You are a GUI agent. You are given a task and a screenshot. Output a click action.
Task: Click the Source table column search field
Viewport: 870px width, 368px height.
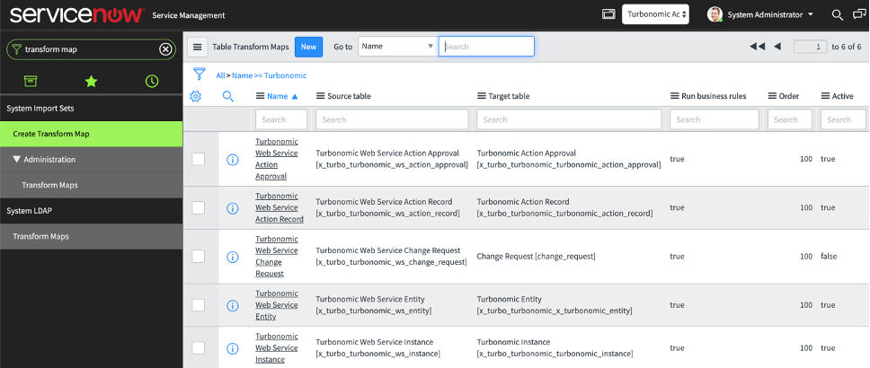(x=392, y=119)
